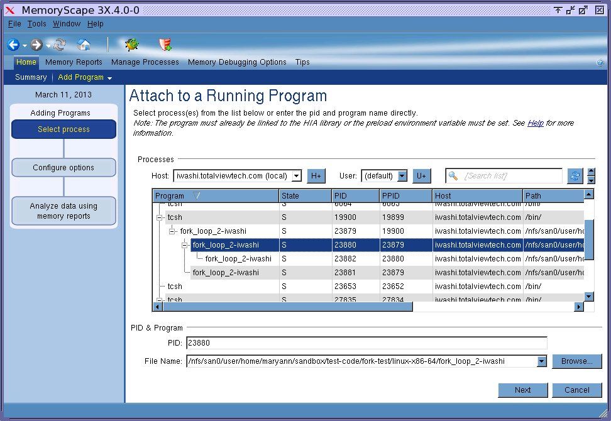Open the Host dropdown list
The image size is (611, 421).
pos(297,176)
